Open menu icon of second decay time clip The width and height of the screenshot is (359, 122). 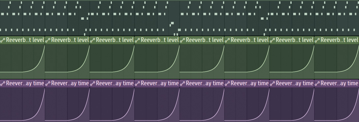[x=48, y=84]
